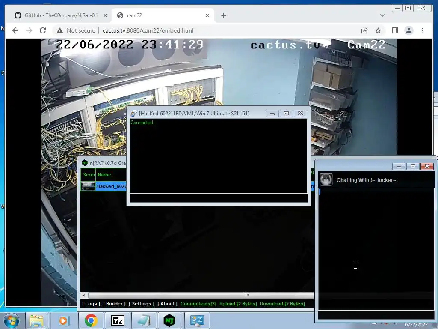Open njRAT Settings

coord(141,304)
